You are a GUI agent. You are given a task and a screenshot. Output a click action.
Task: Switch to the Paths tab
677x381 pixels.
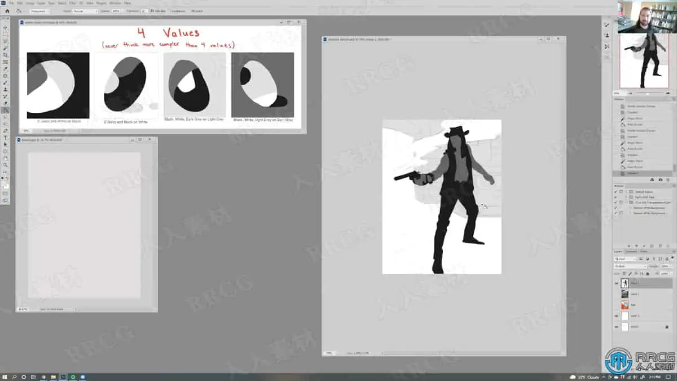(643, 251)
